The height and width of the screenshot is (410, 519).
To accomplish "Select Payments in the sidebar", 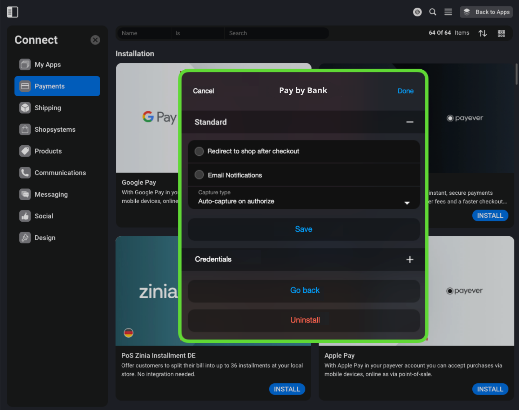I will (x=57, y=86).
